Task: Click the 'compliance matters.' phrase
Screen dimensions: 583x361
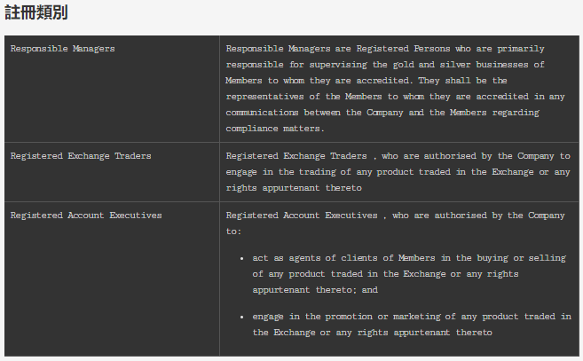Action: (x=275, y=129)
